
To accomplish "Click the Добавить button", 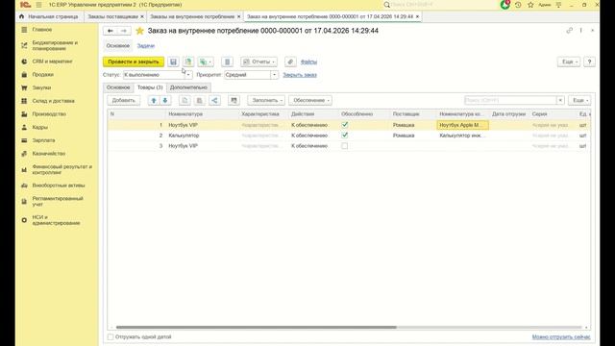I will [124, 100].
